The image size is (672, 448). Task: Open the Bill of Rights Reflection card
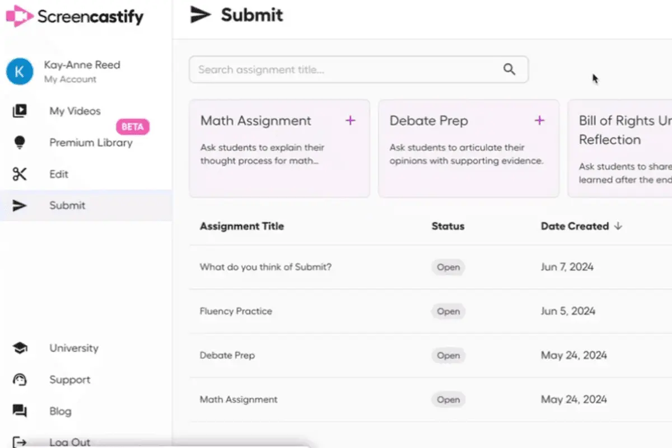pos(620,148)
